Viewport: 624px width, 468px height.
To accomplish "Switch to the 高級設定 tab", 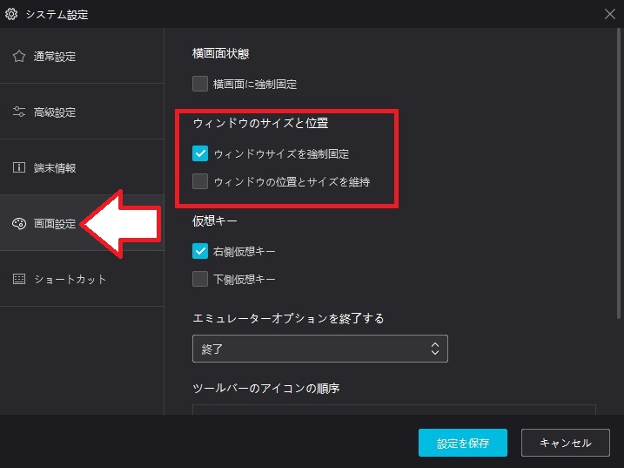I will point(82,112).
